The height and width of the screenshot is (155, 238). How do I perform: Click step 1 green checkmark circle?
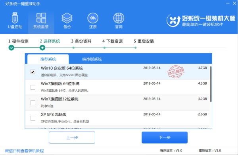click(12, 48)
